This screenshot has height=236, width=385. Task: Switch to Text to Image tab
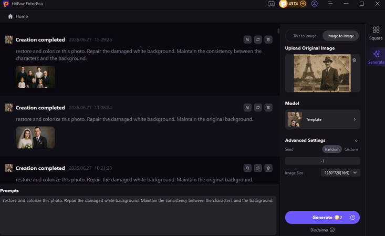[x=305, y=36]
